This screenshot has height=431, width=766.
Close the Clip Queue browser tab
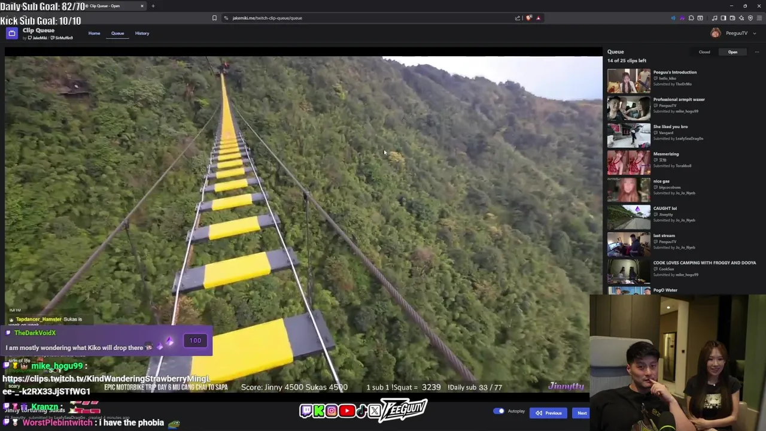142,6
